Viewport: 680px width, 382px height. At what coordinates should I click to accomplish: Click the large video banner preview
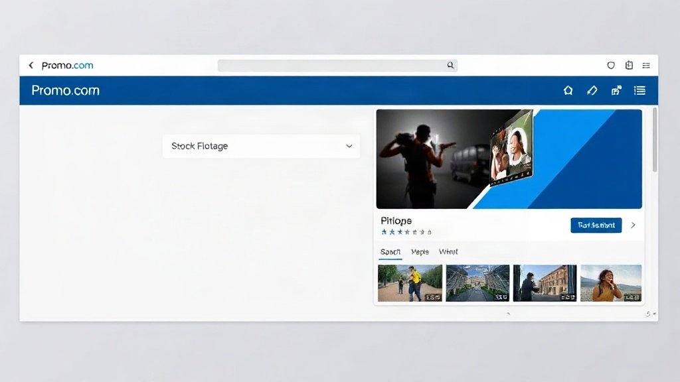pyautogui.click(x=509, y=159)
